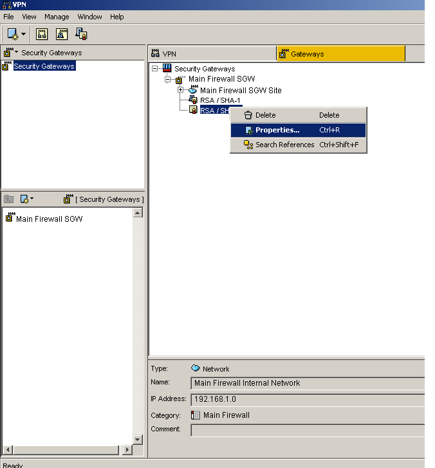Viewport: 435px width, 468px height.
Task: Open the New object dropdown arrow in toolbar
Action: (24, 34)
